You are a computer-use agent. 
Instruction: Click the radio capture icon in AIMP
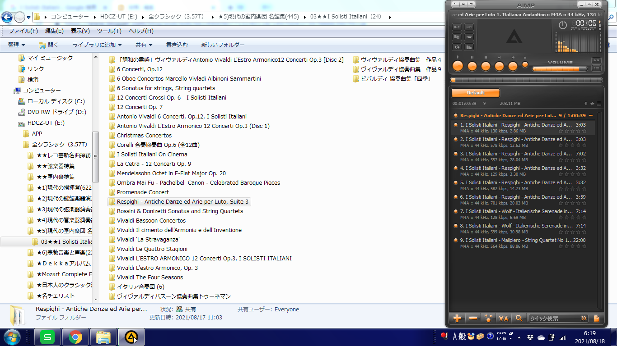pos(469,27)
